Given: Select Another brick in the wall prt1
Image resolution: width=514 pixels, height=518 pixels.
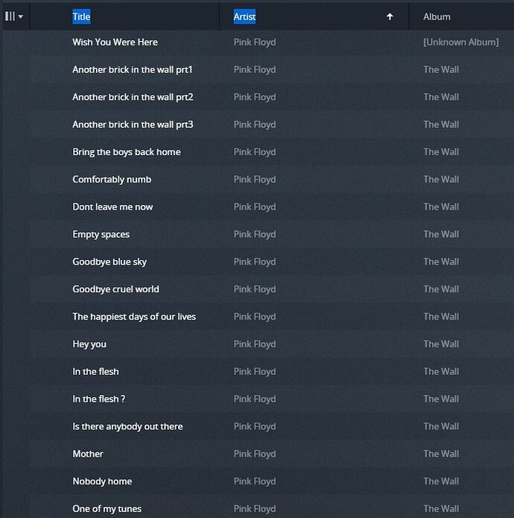Looking at the screenshot, I should [x=132, y=69].
